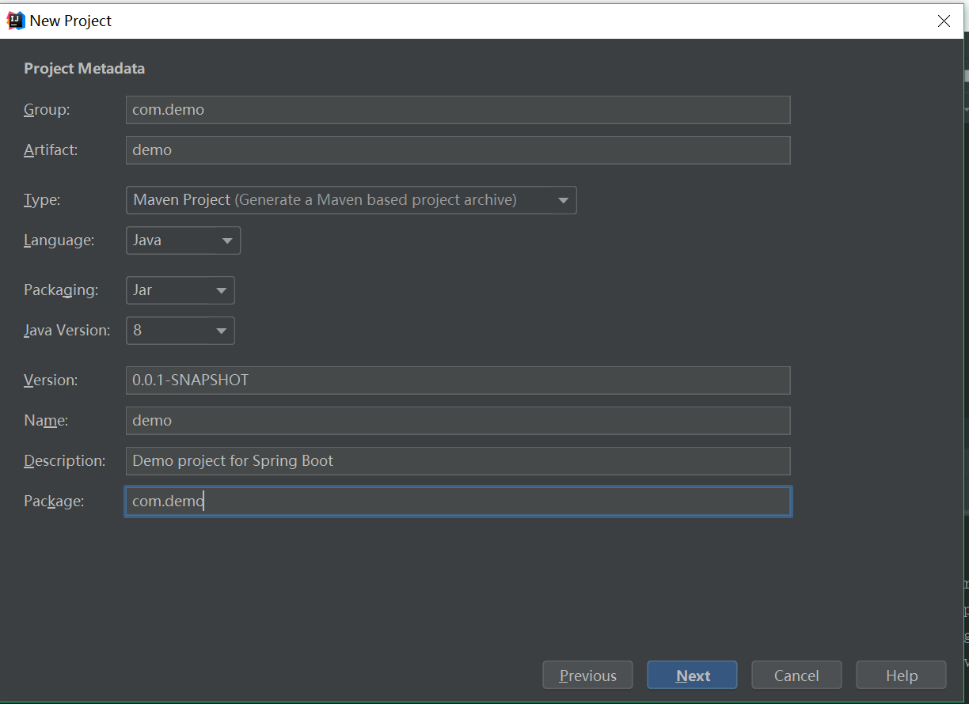The width and height of the screenshot is (969, 704).
Task: Proceed with the Next button
Action: tap(692, 676)
